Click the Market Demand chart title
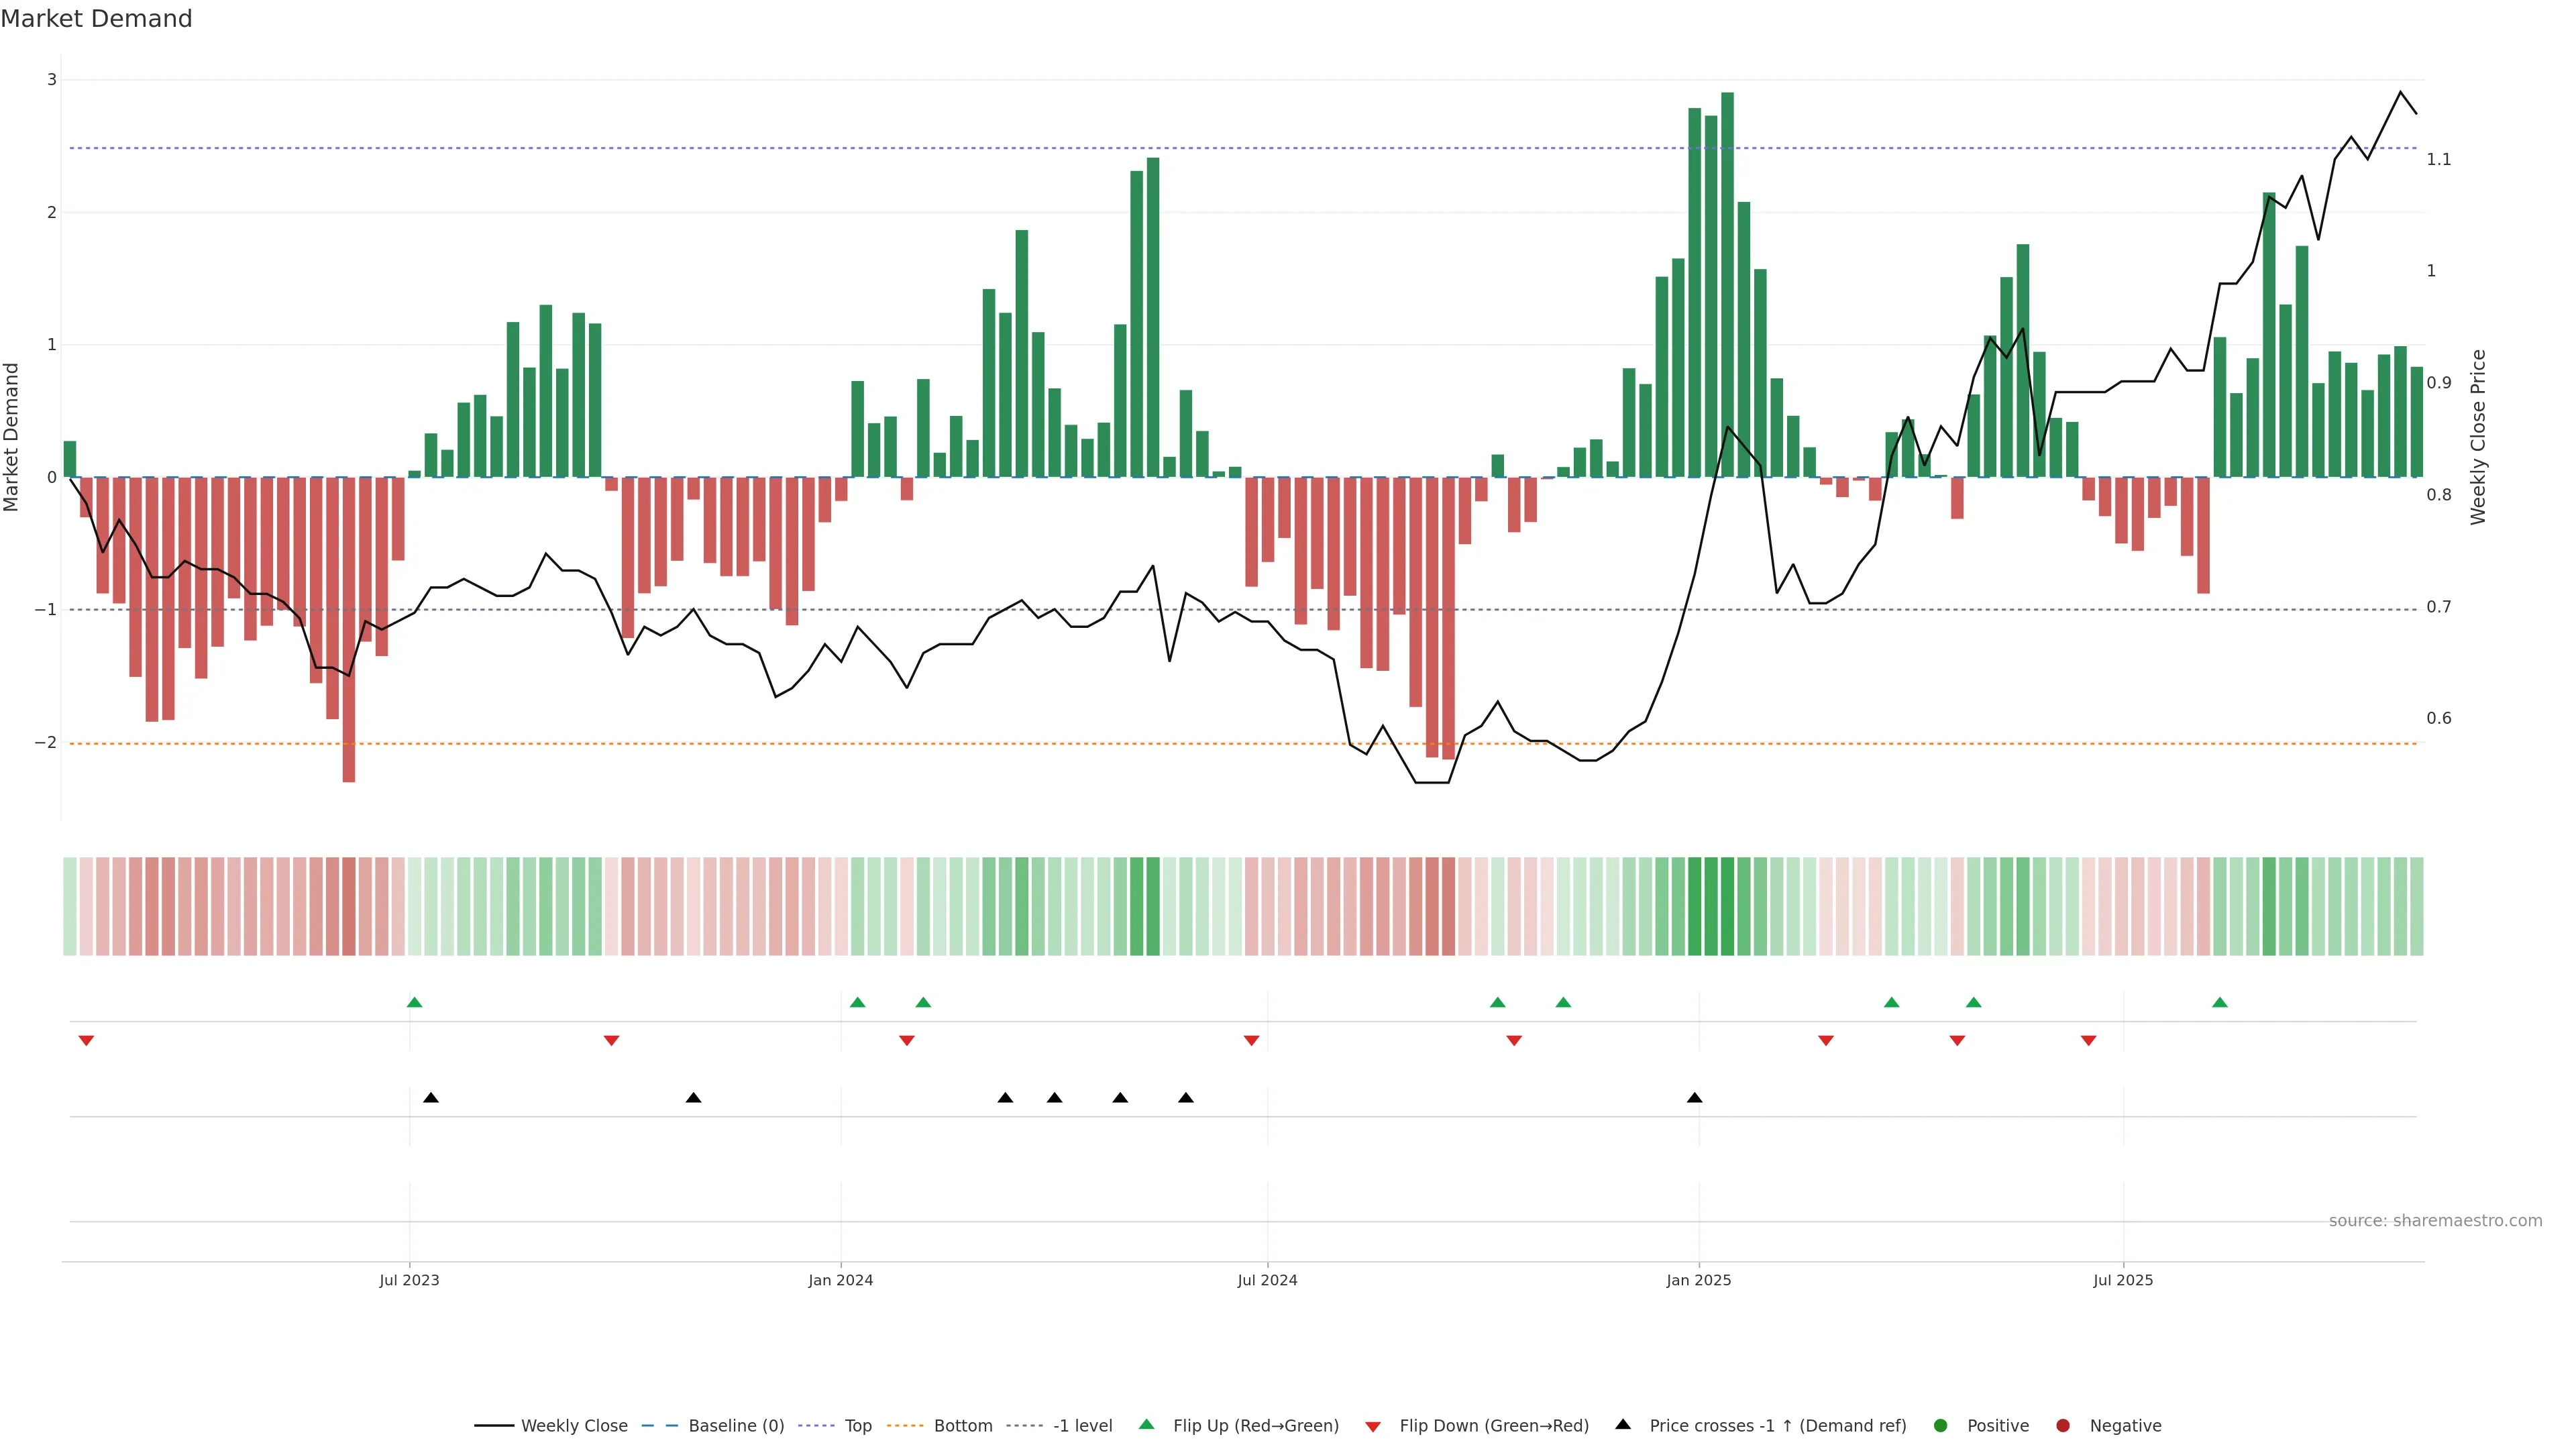The image size is (2576, 1449). click(96, 19)
